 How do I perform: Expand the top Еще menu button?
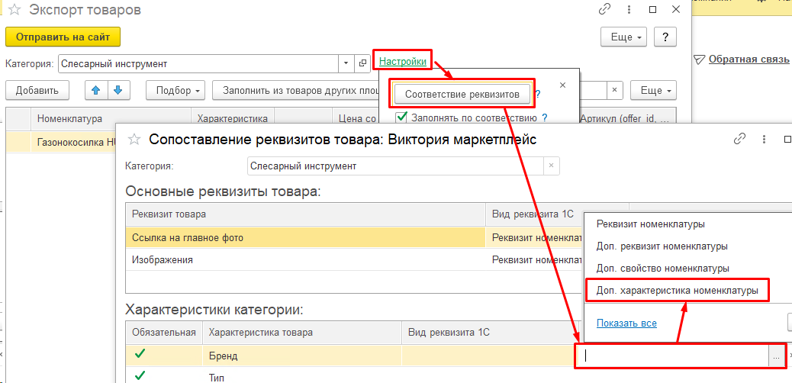(x=624, y=37)
